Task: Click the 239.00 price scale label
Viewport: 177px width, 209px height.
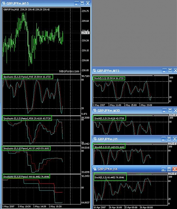Action: coord(85,61)
